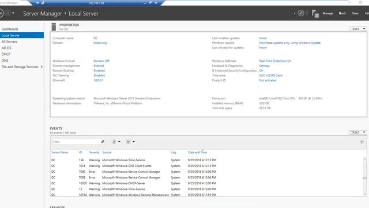Click the Events list vertical scrollbar

click(364, 176)
